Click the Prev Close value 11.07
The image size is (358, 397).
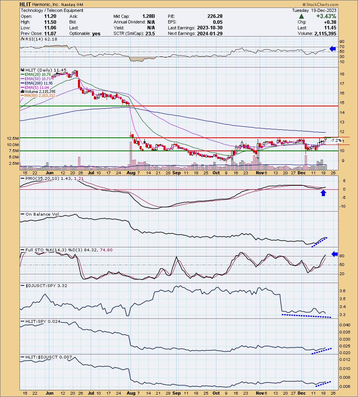click(x=50, y=33)
